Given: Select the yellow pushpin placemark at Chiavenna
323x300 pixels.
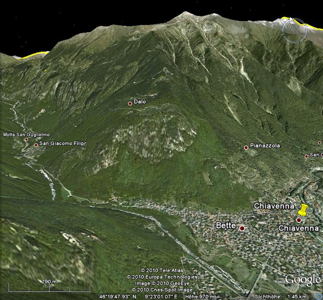Looking at the screenshot, I should [303, 211].
